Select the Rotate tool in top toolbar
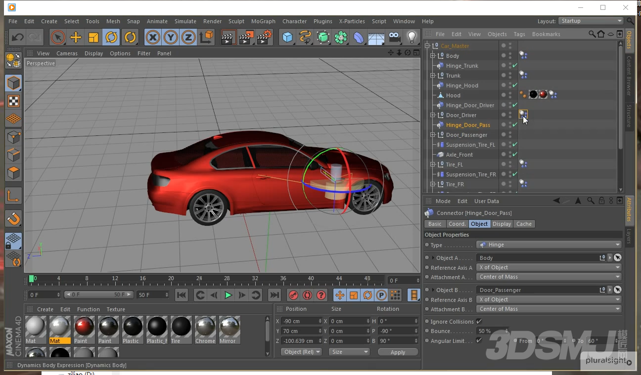 pyautogui.click(x=111, y=37)
